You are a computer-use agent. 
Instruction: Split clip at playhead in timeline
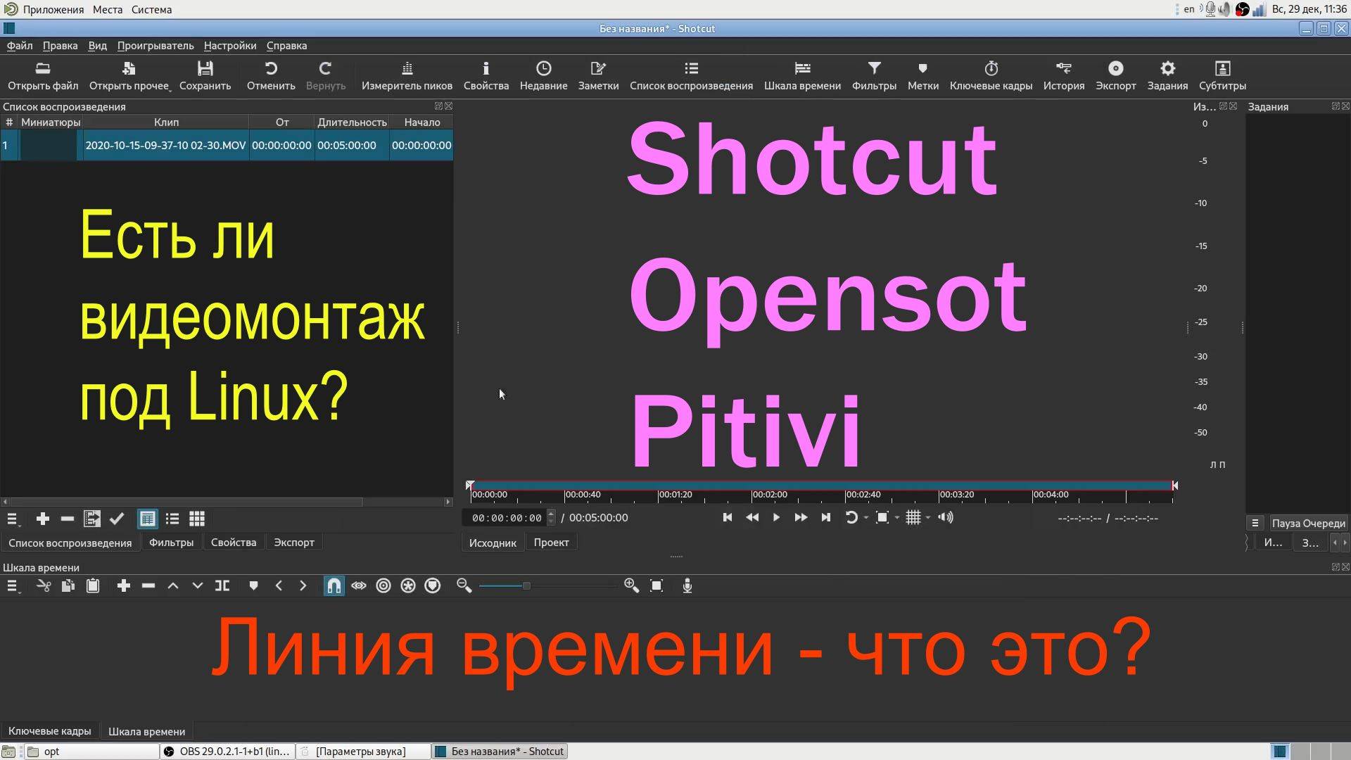pos(222,585)
